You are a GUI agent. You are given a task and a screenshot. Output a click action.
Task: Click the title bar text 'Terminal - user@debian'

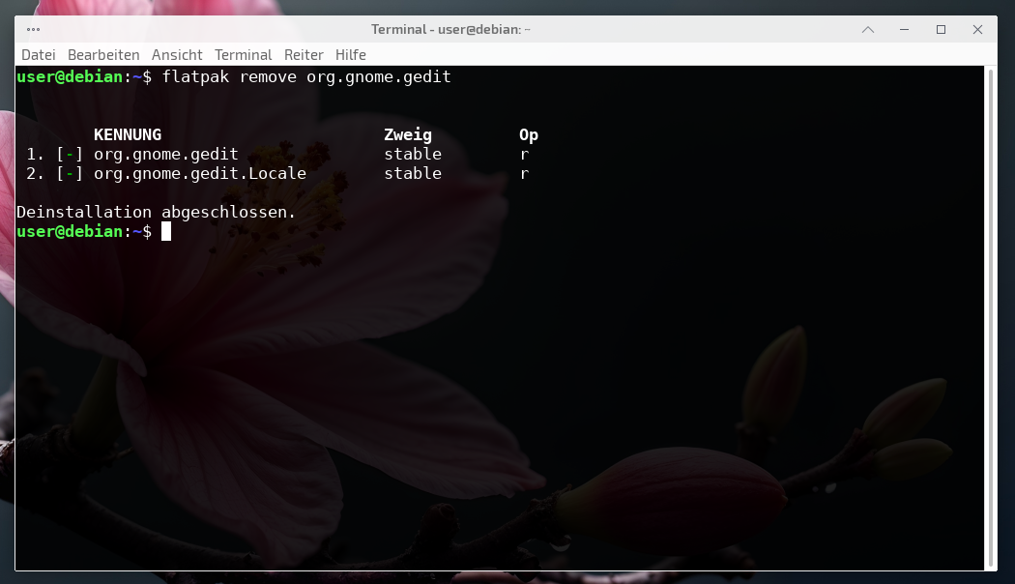coord(450,29)
